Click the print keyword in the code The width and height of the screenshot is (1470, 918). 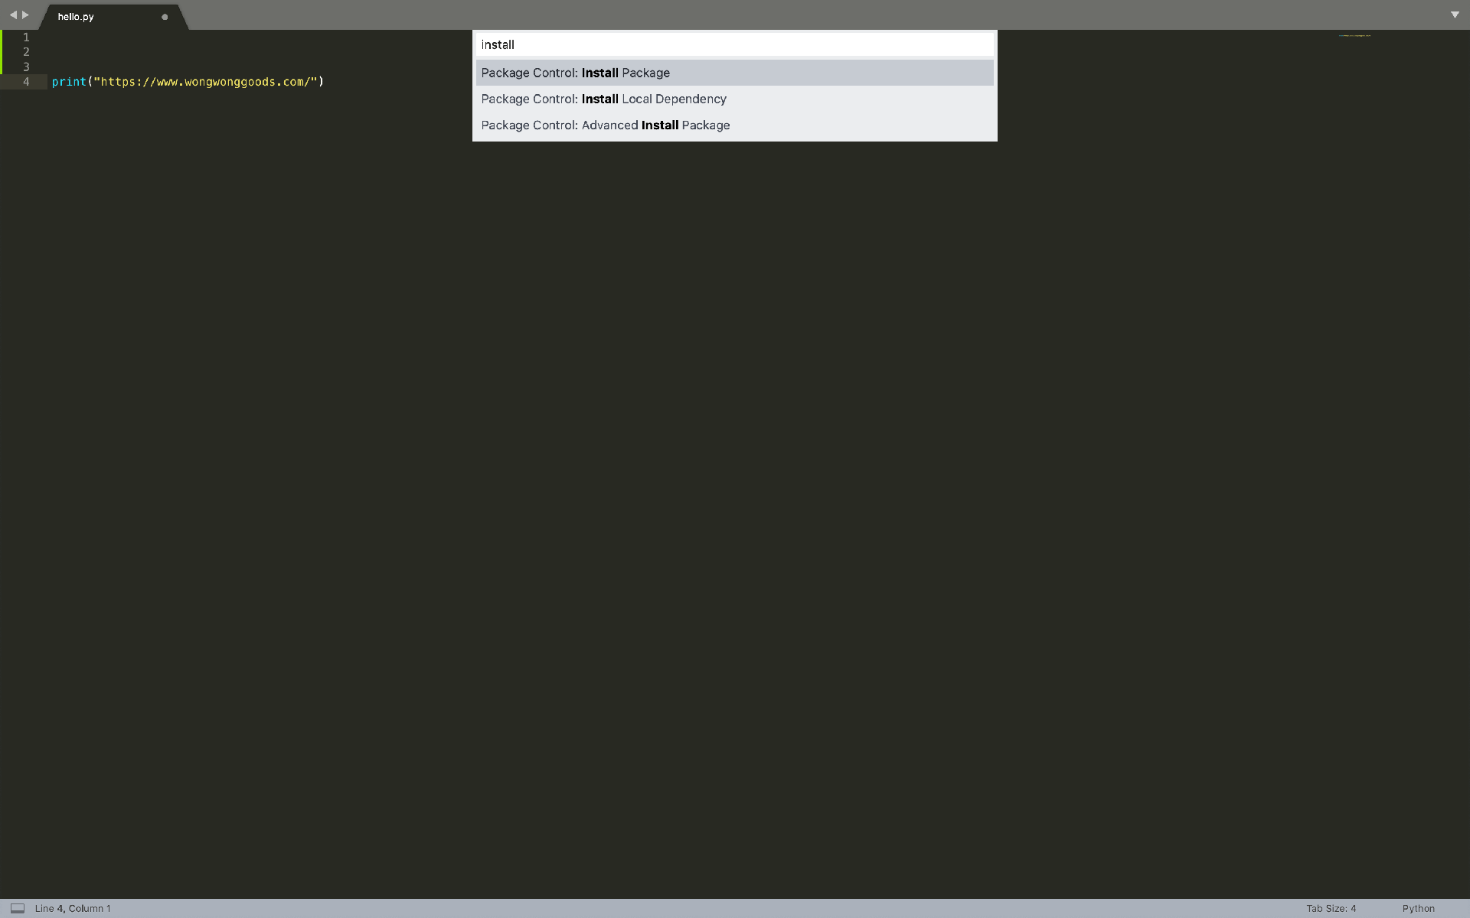click(69, 82)
